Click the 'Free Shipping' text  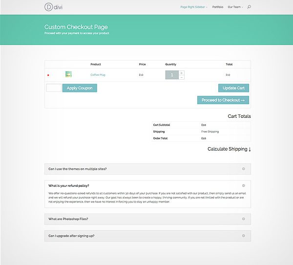pos(210,132)
